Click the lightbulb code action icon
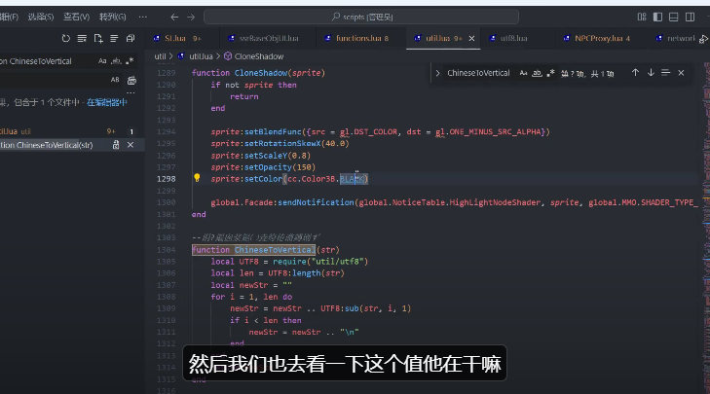This screenshot has height=394, width=710. coord(197,179)
